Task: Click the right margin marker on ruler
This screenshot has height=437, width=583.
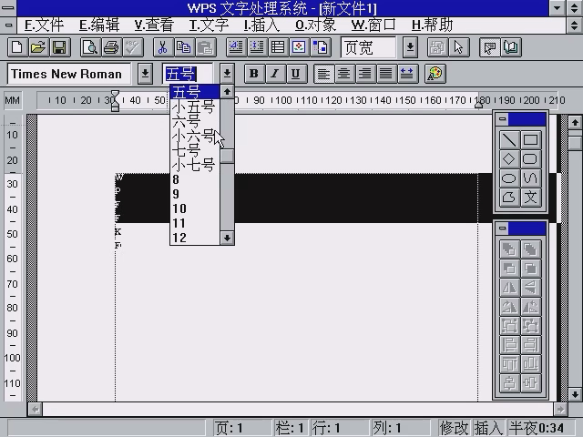Action: tap(478, 106)
